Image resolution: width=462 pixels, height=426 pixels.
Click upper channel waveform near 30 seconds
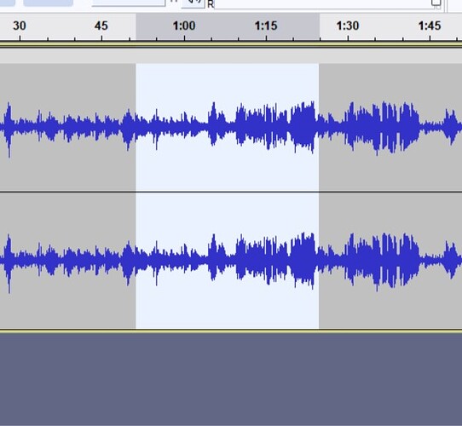click(x=20, y=127)
